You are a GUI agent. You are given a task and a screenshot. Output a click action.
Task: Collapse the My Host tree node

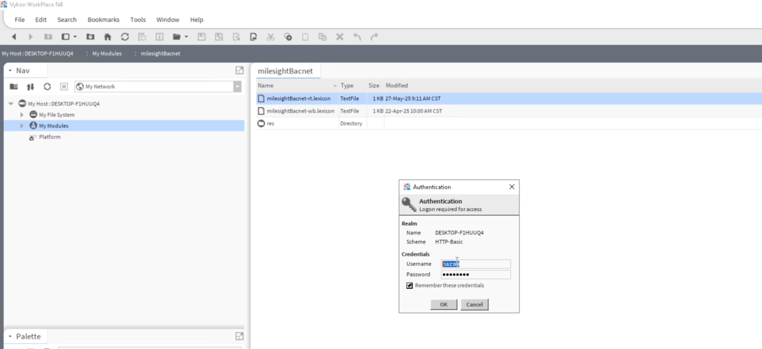pyautogui.click(x=11, y=104)
